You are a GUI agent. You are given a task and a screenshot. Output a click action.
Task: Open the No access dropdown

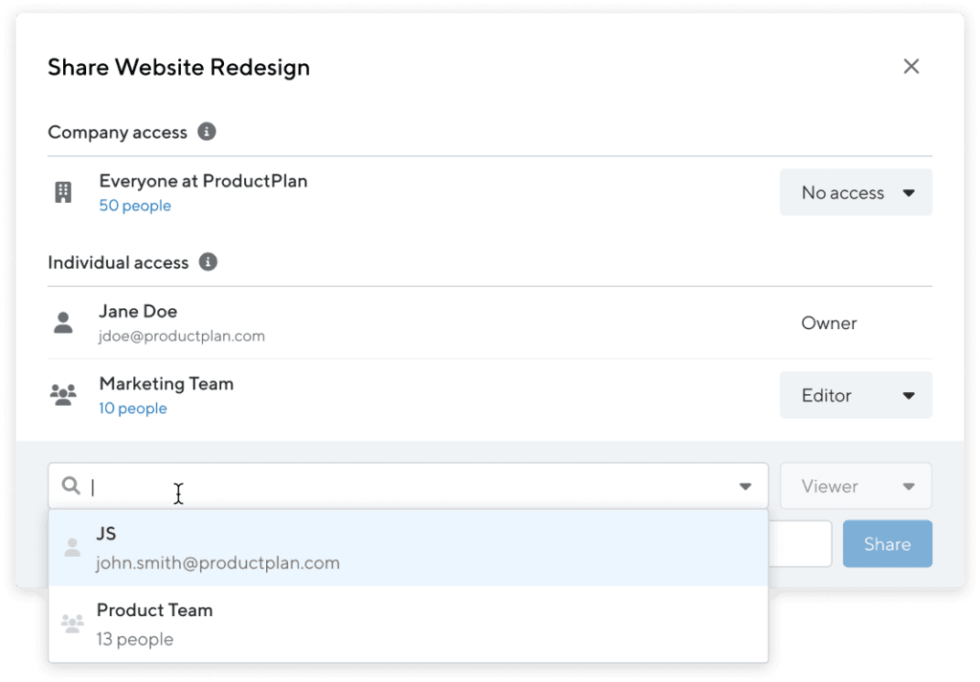(x=856, y=192)
